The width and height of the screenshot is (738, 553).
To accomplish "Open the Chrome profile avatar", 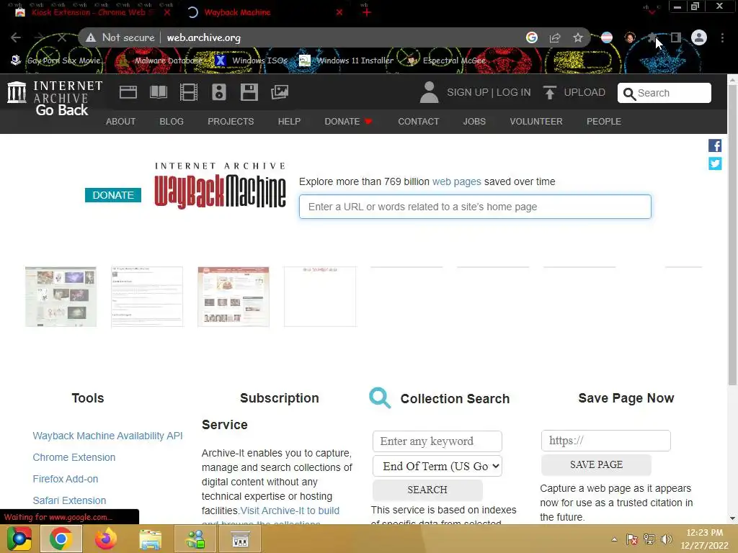I will 699,37.
